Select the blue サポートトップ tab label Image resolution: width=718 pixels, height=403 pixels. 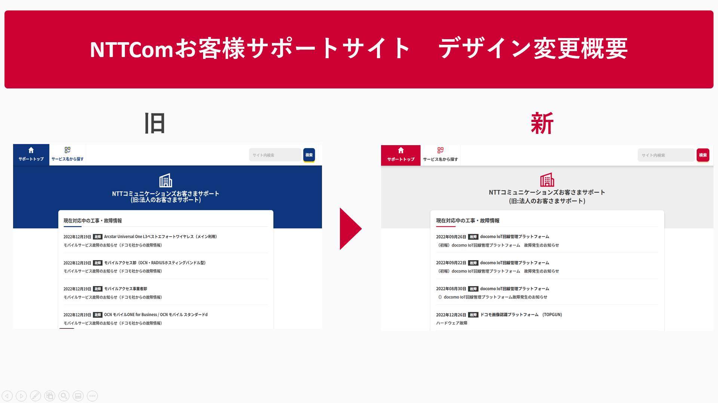[x=31, y=159]
